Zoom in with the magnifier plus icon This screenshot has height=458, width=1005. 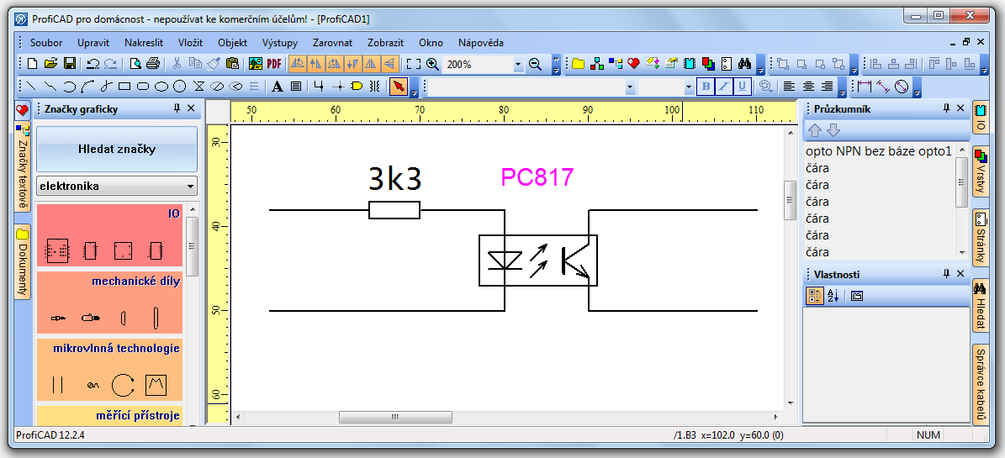pyautogui.click(x=432, y=63)
